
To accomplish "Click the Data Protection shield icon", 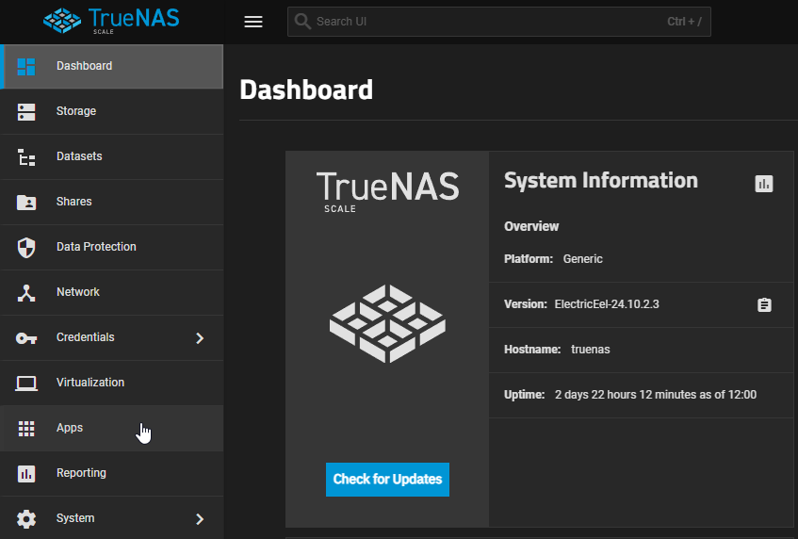I will (26, 247).
